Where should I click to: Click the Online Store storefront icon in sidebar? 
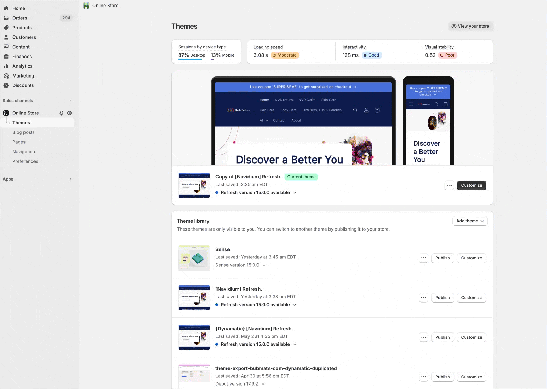(6, 113)
